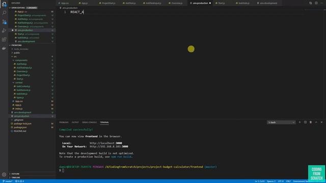Open taskContext.js in the context folder

coord(23,86)
